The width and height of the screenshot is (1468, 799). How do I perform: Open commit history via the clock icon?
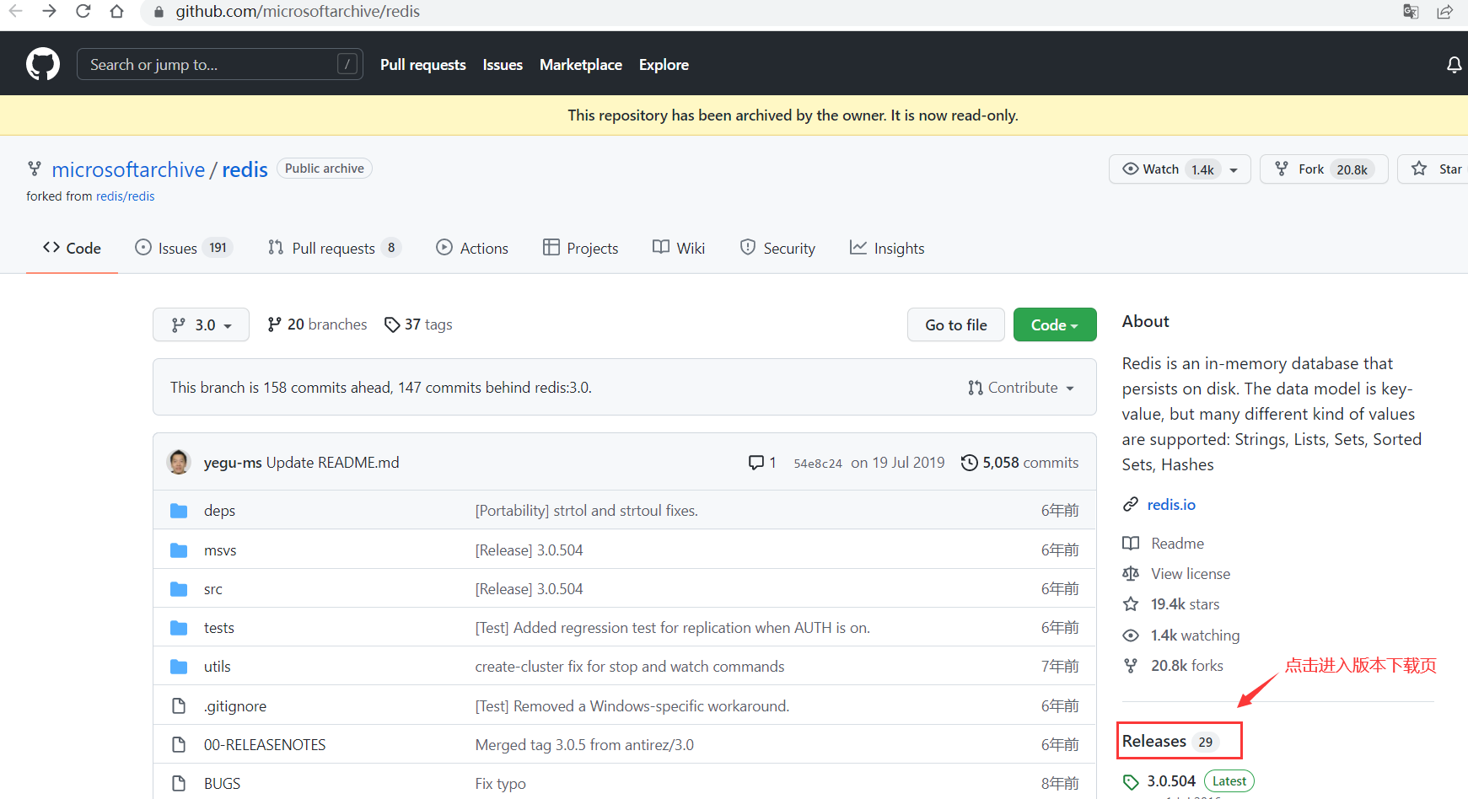tap(970, 463)
